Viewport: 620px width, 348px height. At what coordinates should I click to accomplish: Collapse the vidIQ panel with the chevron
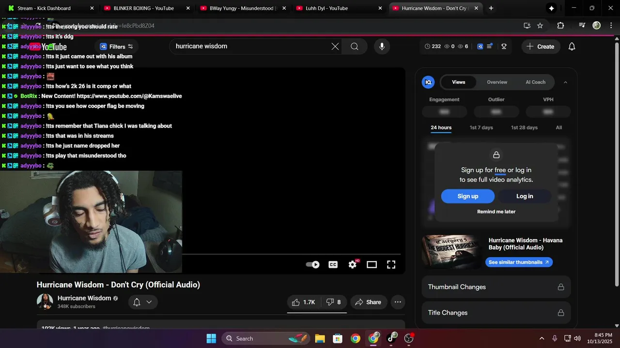pyautogui.click(x=565, y=82)
